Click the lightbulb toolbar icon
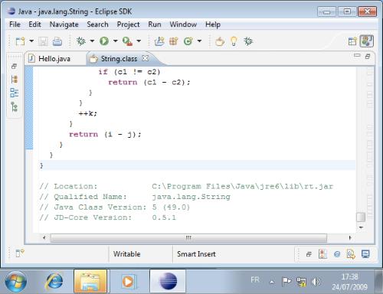 click(234, 41)
